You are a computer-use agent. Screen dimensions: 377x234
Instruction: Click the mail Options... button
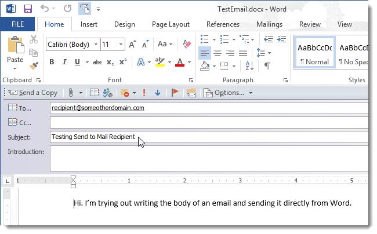[x=224, y=93]
